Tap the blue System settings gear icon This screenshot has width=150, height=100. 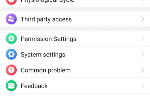point(11,54)
